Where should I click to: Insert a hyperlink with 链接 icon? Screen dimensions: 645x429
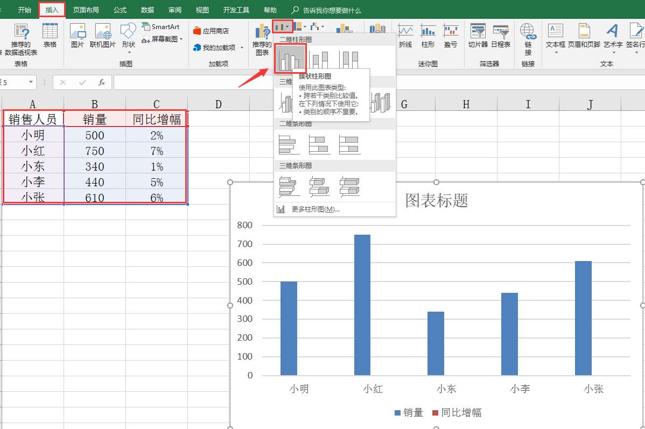(528, 31)
